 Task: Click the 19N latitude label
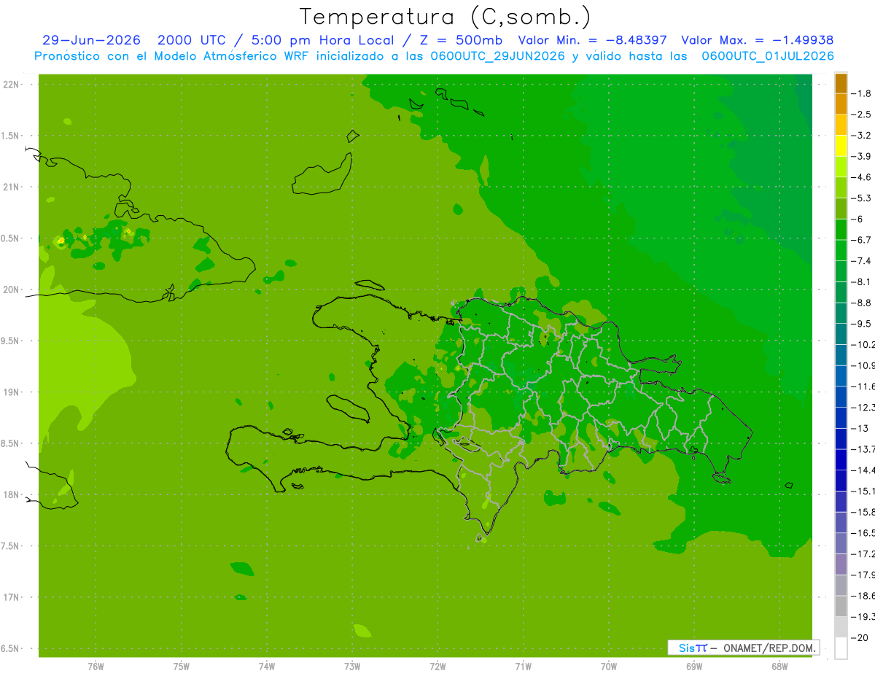click(x=12, y=392)
